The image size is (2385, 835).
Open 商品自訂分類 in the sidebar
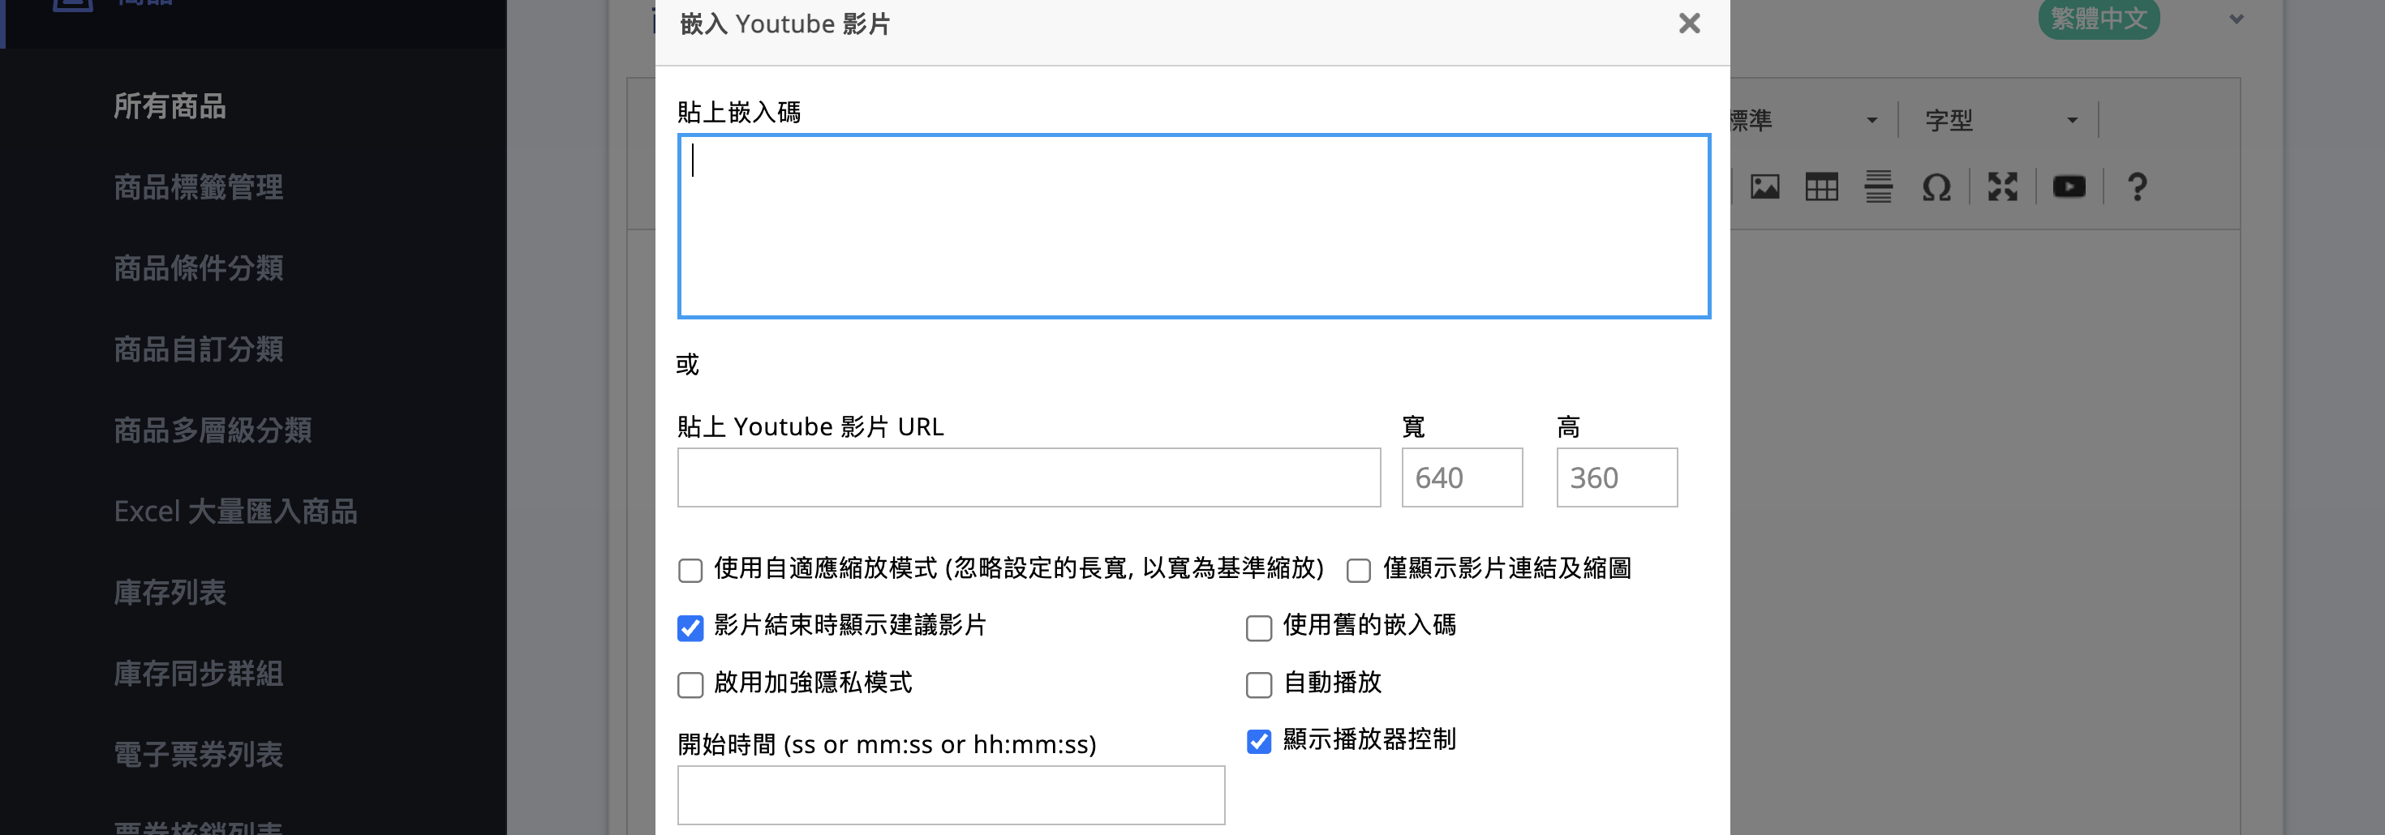(x=198, y=349)
